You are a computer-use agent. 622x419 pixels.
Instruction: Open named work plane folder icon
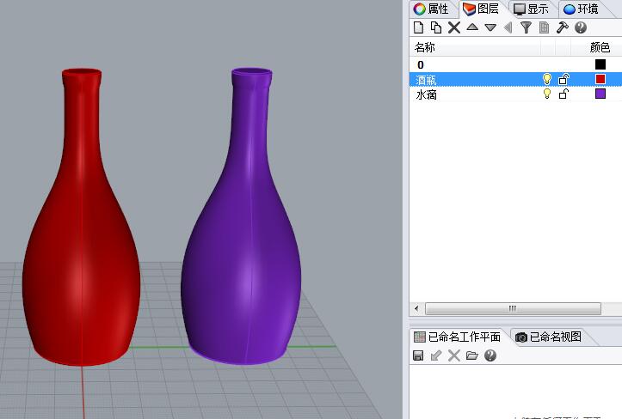tap(472, 355)
